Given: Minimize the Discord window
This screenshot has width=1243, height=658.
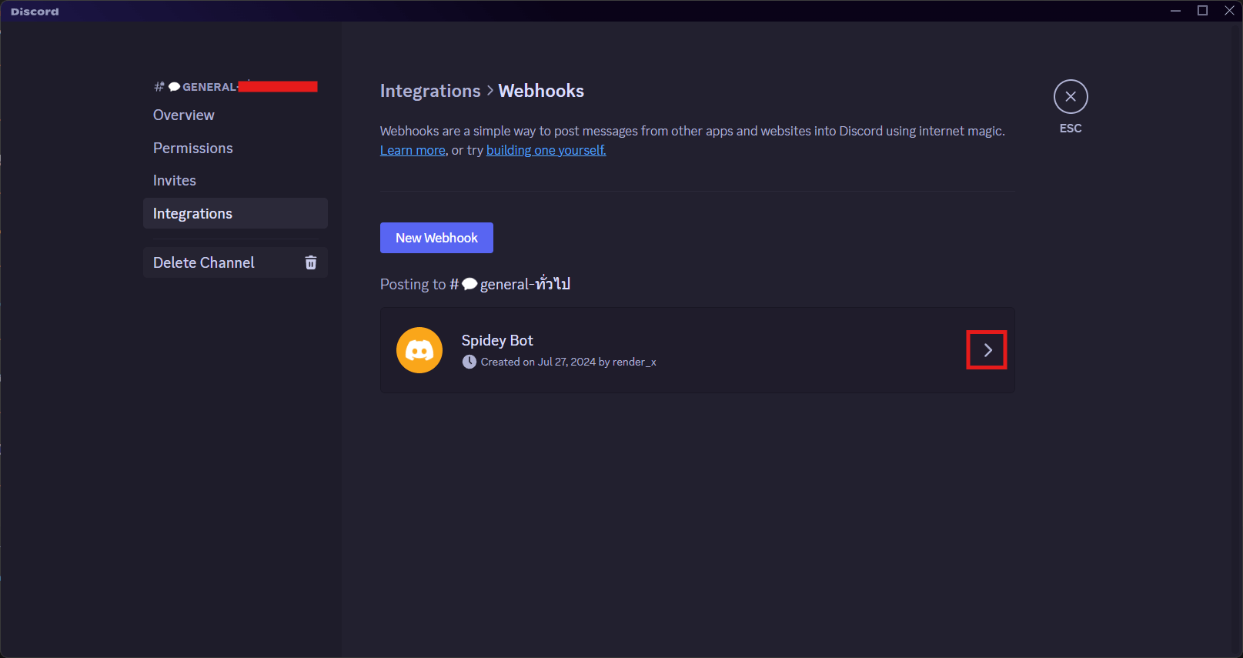Looking at the screenshot, I should click(1175, 11).
